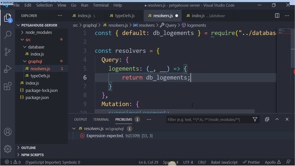The width and height of the screenshot is (295, 166).
Task: Open the Terminal menu
Action: pos(100,5)
